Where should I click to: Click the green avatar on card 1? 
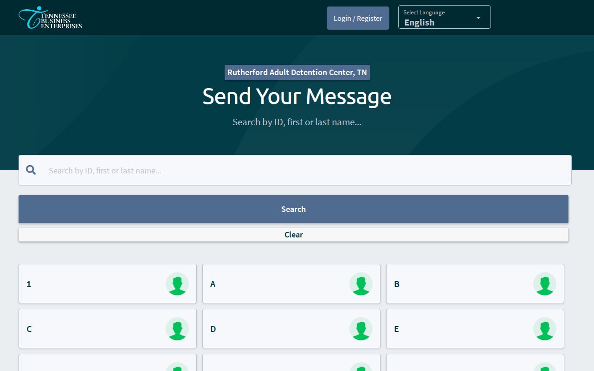click(177, 284)
